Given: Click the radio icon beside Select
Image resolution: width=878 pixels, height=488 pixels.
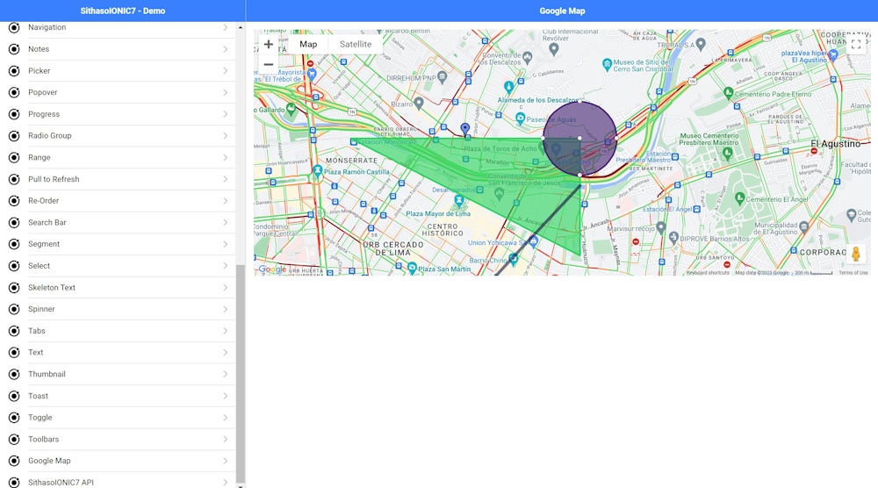Looking at the screenshot, I should pyautogui.click(x=14, y=266).
